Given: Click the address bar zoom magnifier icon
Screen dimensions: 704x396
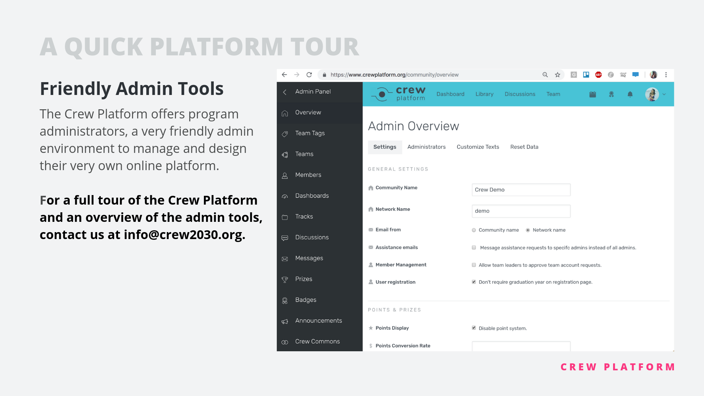Looking at the screenshot, I should pos(545,75).
